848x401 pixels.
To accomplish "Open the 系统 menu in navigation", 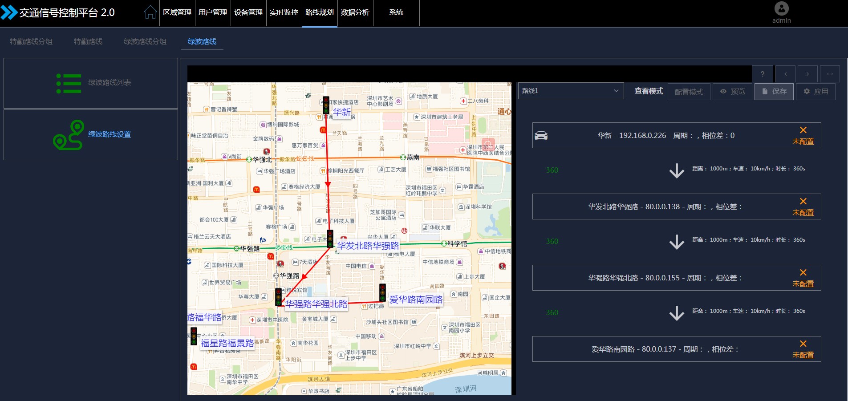I will click(x=396, y=12).
